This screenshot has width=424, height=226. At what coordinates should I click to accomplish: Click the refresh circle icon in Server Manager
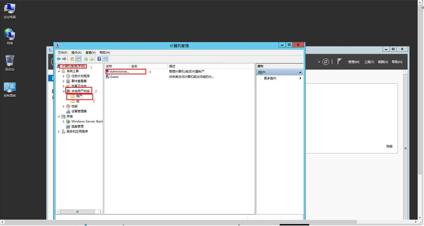point(326,62)
